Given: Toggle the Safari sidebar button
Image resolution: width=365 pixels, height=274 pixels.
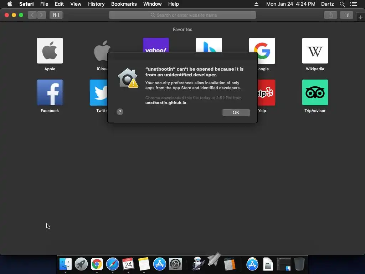Looking at the screenshot, I should click(56, 15).
